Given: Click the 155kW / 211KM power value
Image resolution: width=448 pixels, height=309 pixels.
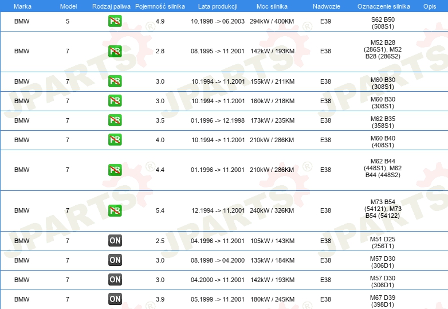Looking at the screenshot, I should [x=272, y=81].
